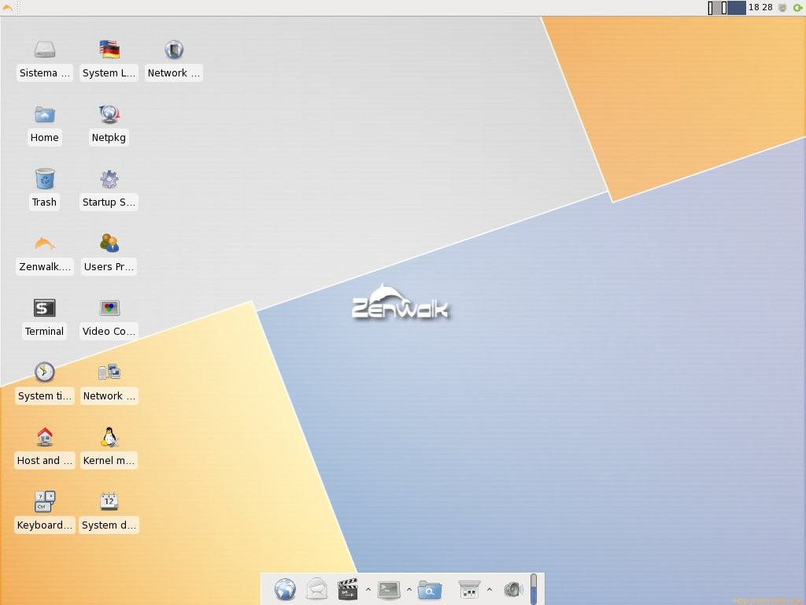Launch Netpkg from the desktop
Image resolution: width=806 pixels, height=605 pixels.
pos(108,113)
